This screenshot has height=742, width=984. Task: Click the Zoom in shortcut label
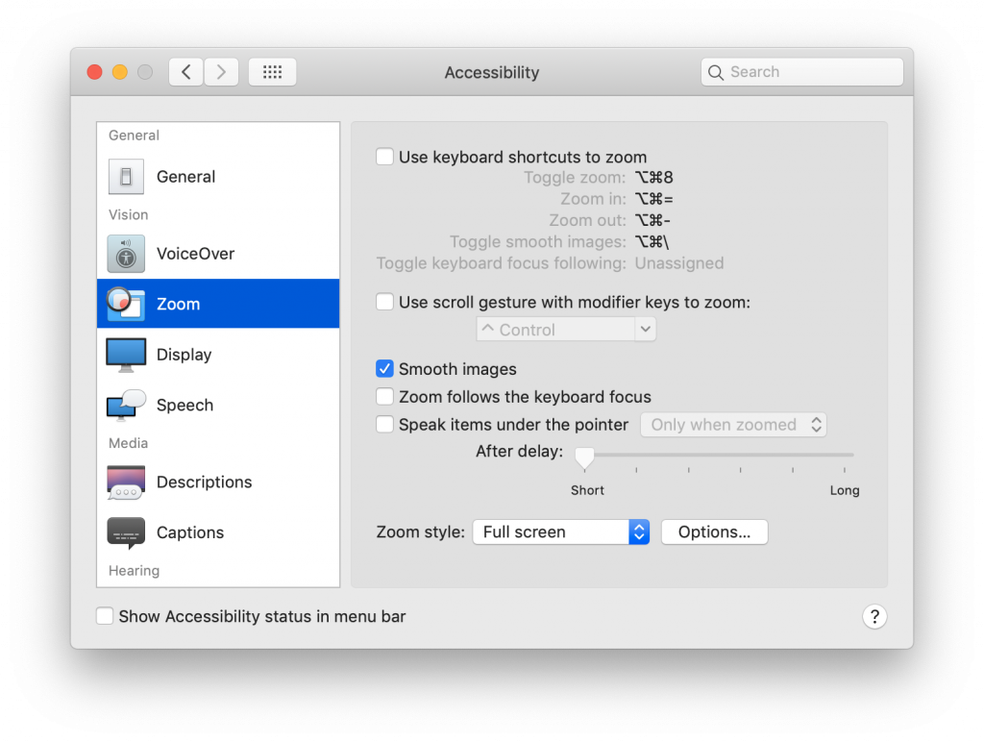coord(593,199)
